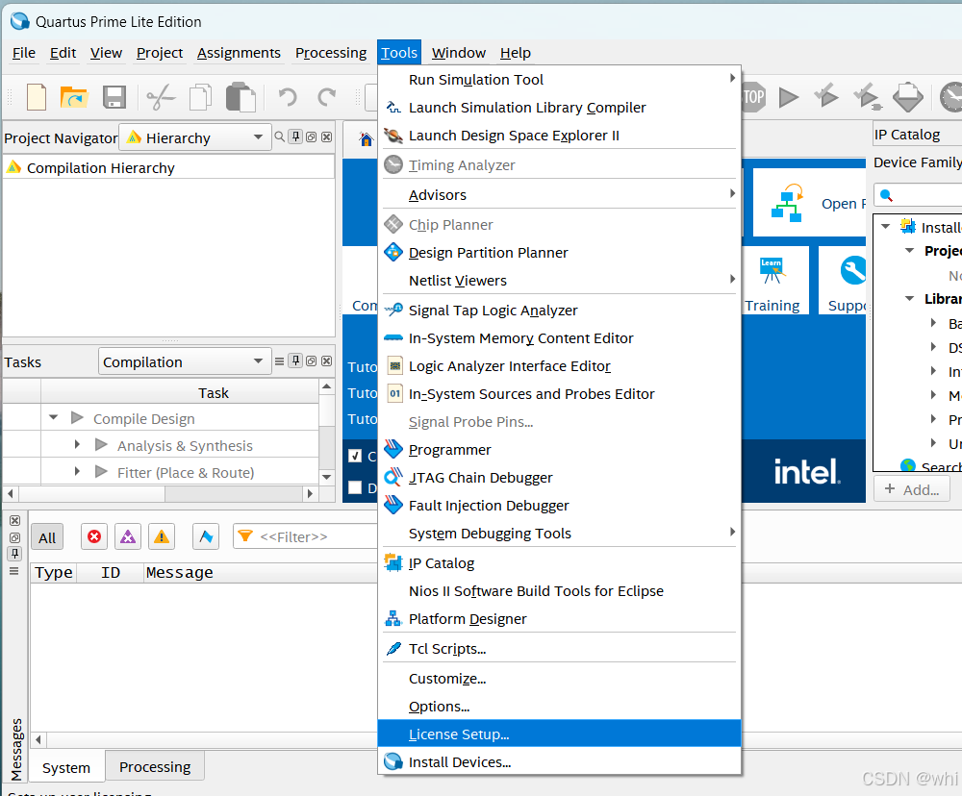Open Platform Designer from the Tools menu
The image size is (962, 796).
(x=559, y=619)
